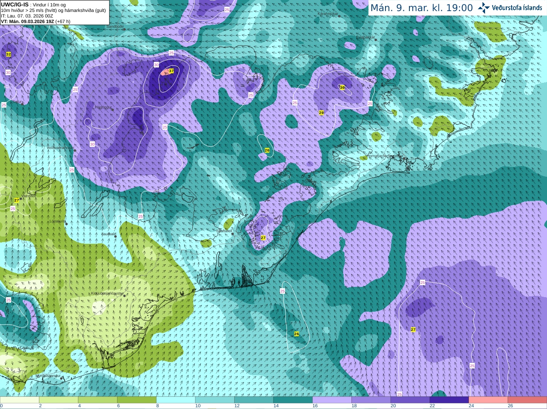Click the UWC/IG-IS model title
The width and height of the screenshot is (547, 409).
coord(15,5)
